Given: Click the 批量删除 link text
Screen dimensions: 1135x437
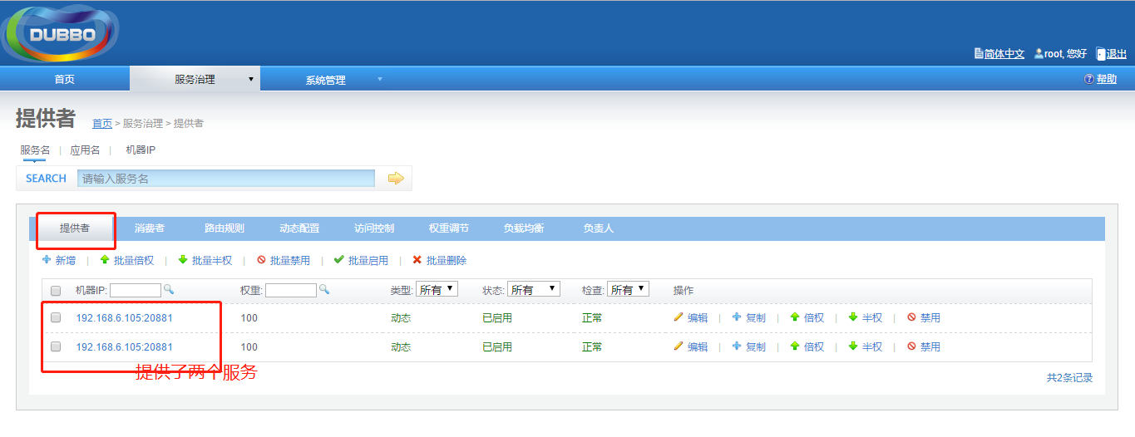Looking at the screenshot, I should [447, 261].
